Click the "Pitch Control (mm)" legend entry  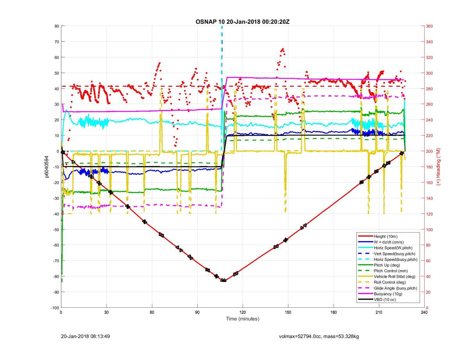click(x=391, y=271)
